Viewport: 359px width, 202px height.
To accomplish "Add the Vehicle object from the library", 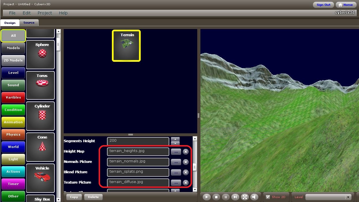I will click(x=40, y=178).
